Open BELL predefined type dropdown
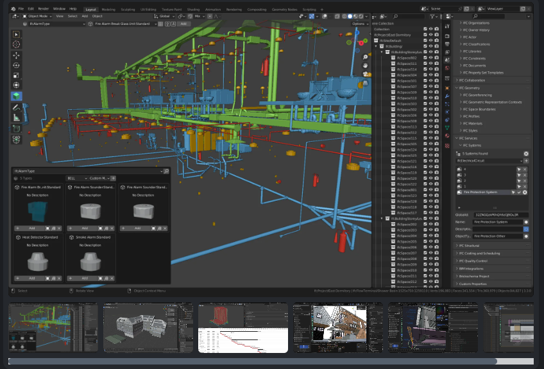 tap(76, 178)
